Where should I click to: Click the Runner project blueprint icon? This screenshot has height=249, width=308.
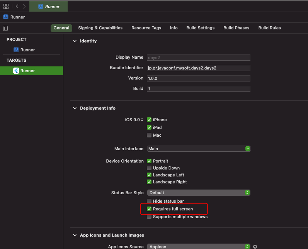coord(16,50)
